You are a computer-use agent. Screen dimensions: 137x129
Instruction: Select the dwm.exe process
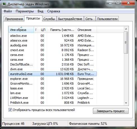point(52,69)
